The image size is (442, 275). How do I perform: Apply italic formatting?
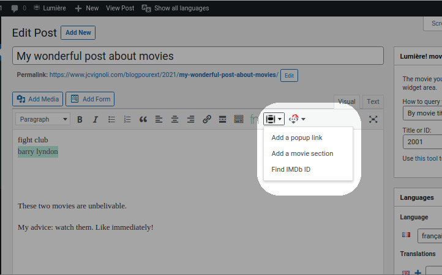point(96,119)
